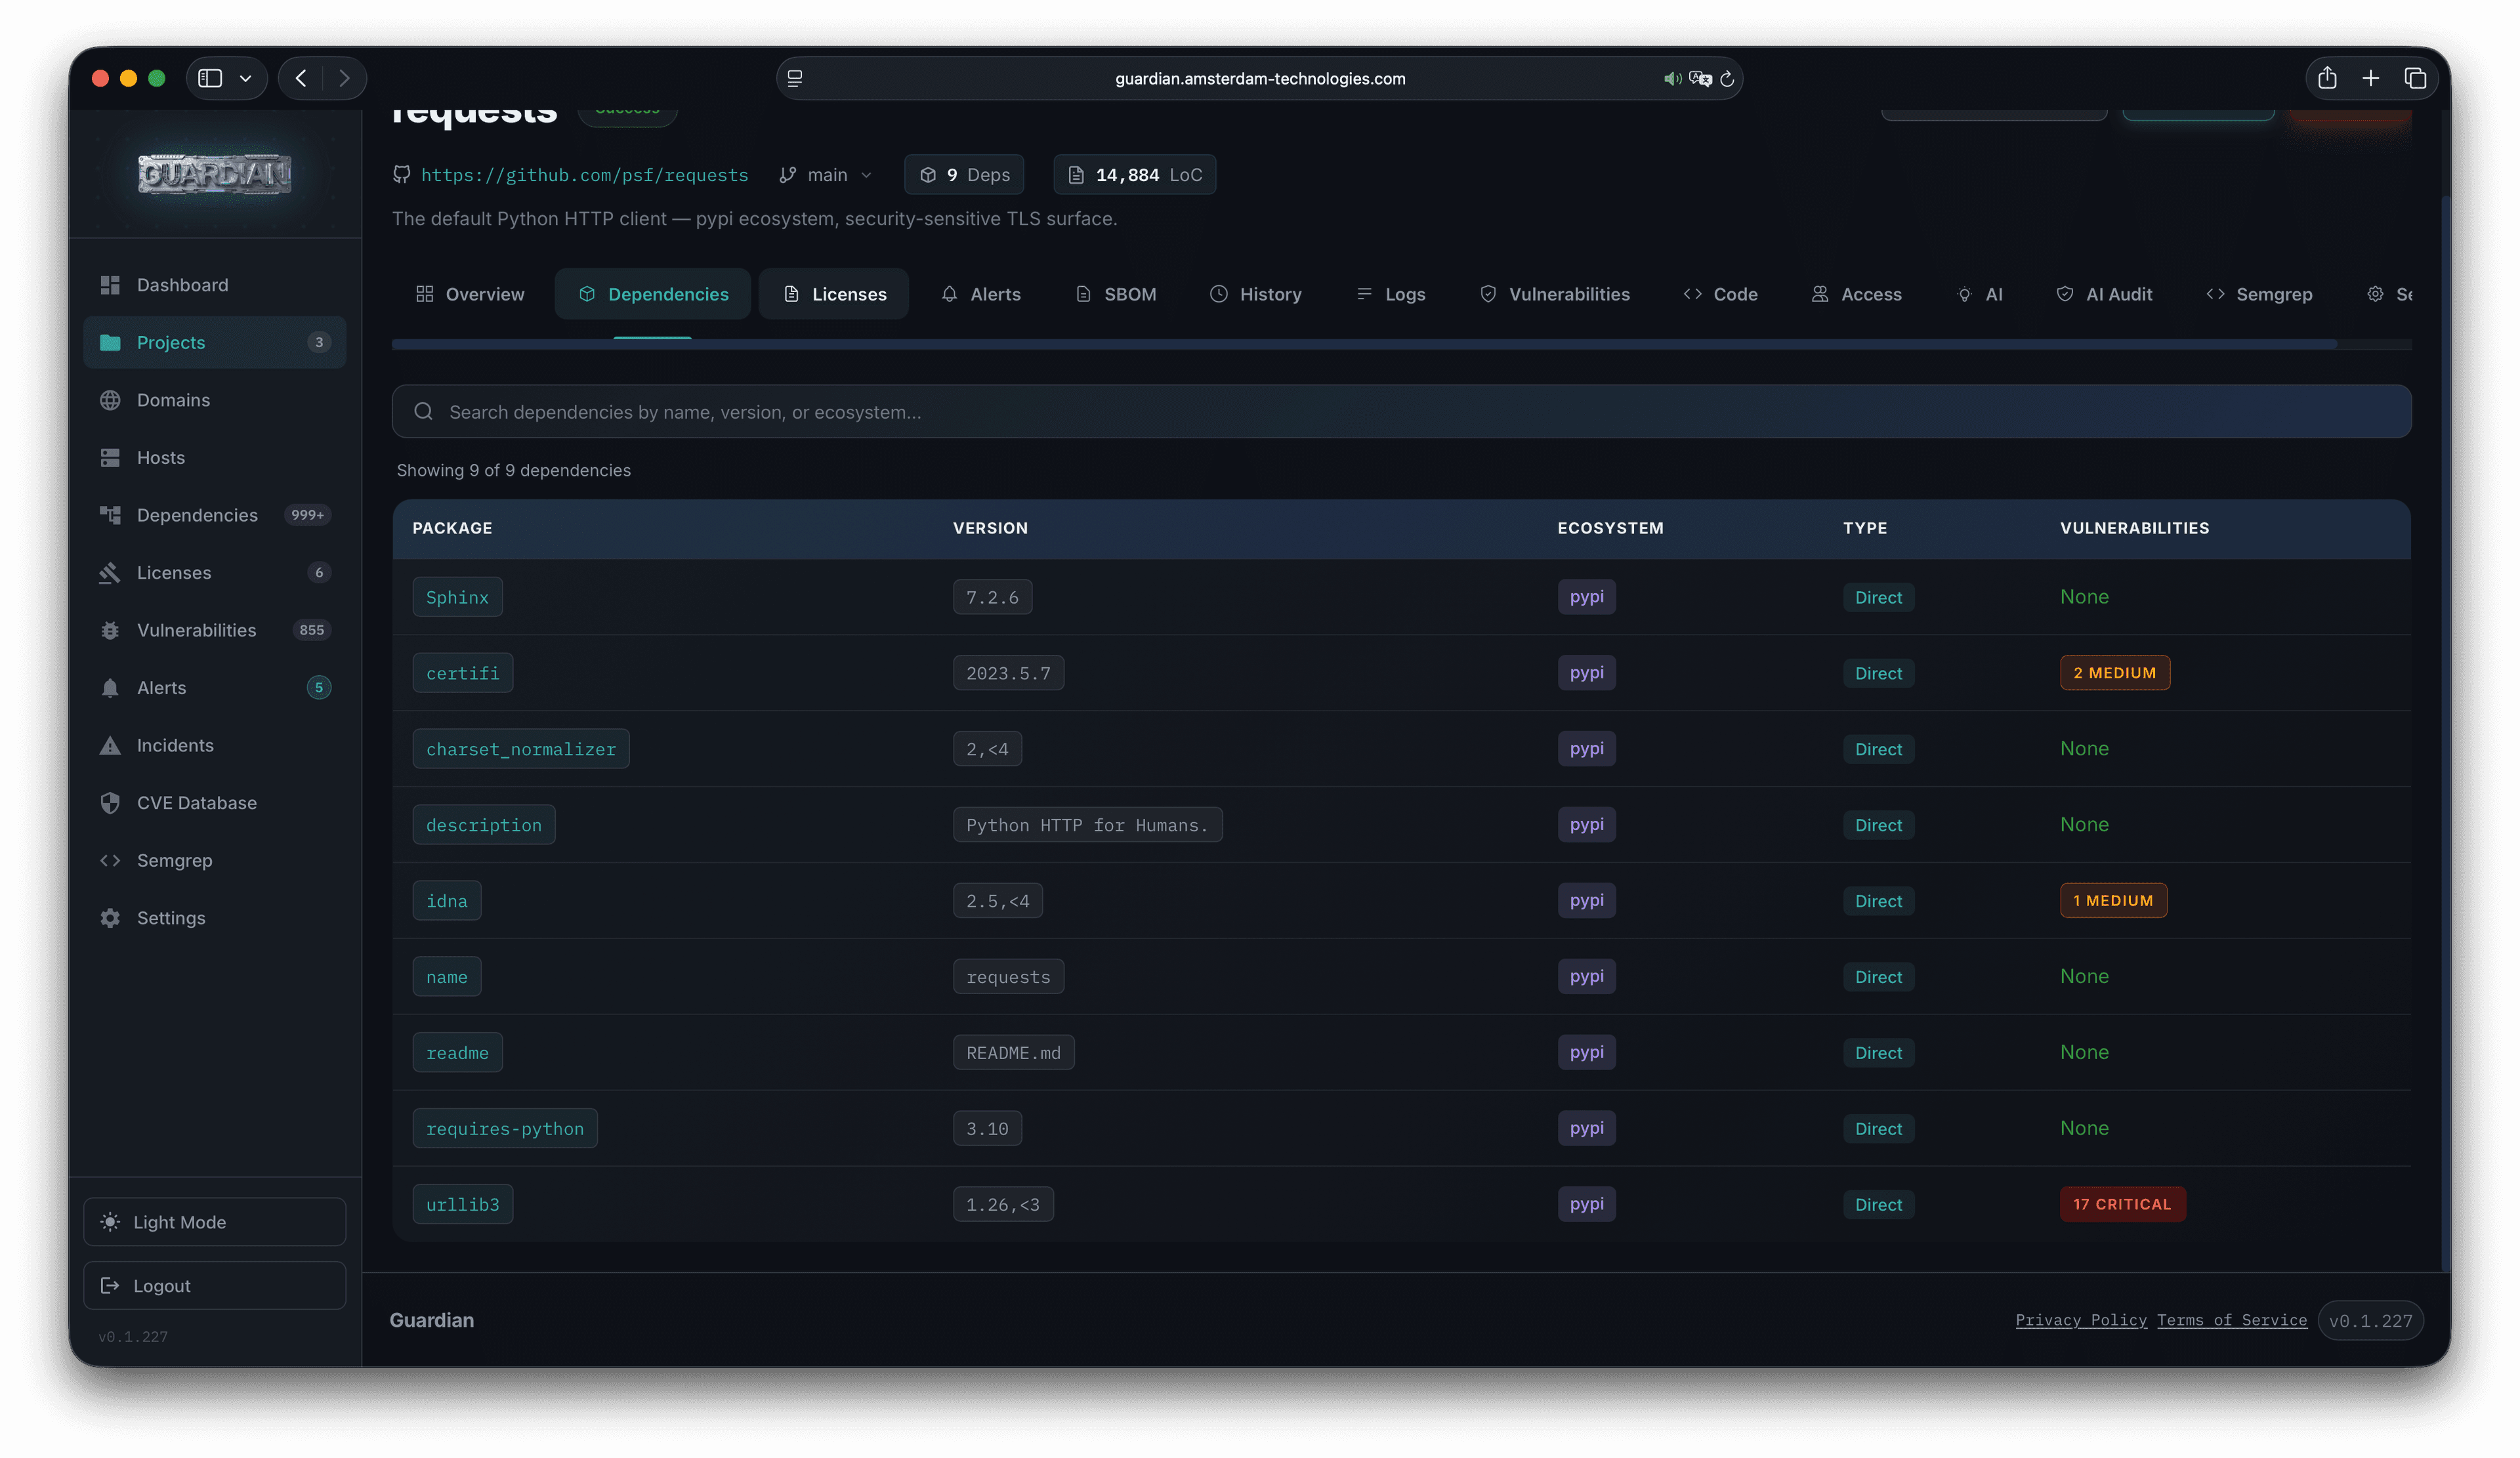The image size is (2520, 1458).
Task: Click the sidebar Alerts bell icon
Action: pyautogui.click(x=110, y=687)
